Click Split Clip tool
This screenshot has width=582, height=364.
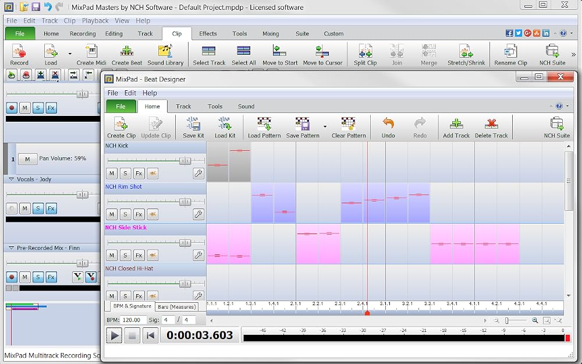(x=365, y=55)
